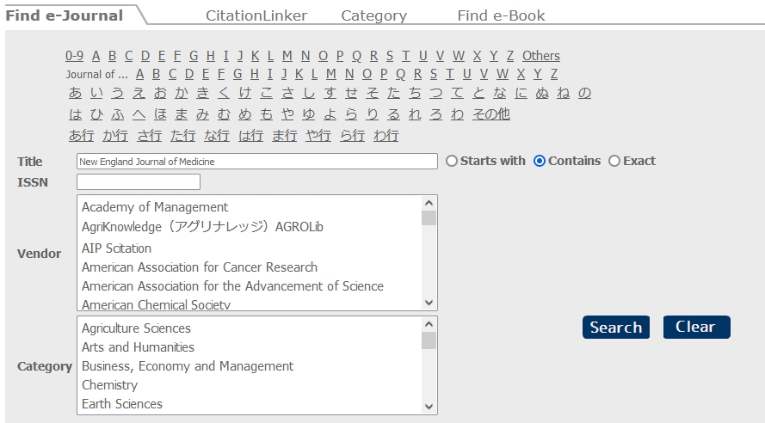Image resolution: width=765 pixels, height=423 pixels.
Task: Open the Others alphabet link
Action: 541,56
